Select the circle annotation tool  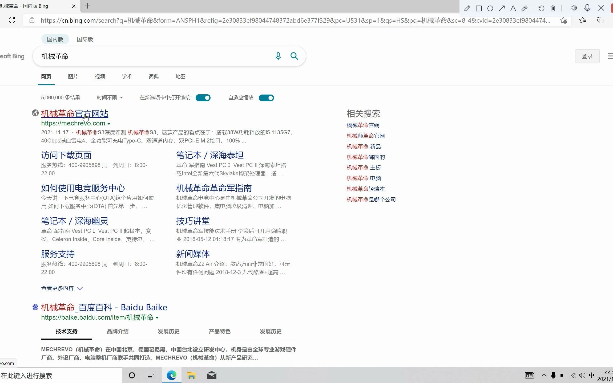coord(490,8)
